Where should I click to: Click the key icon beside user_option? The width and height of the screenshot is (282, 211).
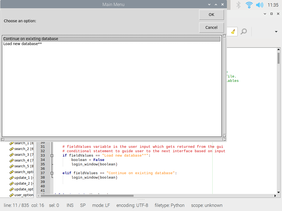(x=11, y=195)
